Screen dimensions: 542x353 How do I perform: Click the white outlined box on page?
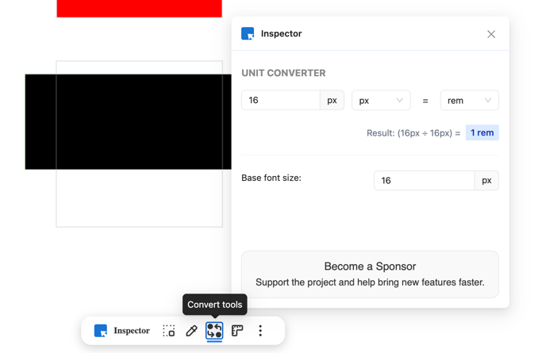[x=140, y=198]
